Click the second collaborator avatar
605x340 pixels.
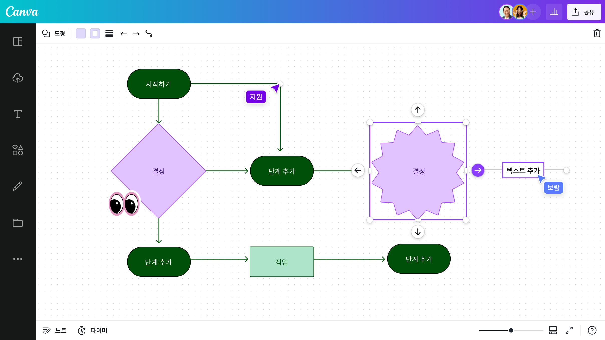tap(520, 12)
